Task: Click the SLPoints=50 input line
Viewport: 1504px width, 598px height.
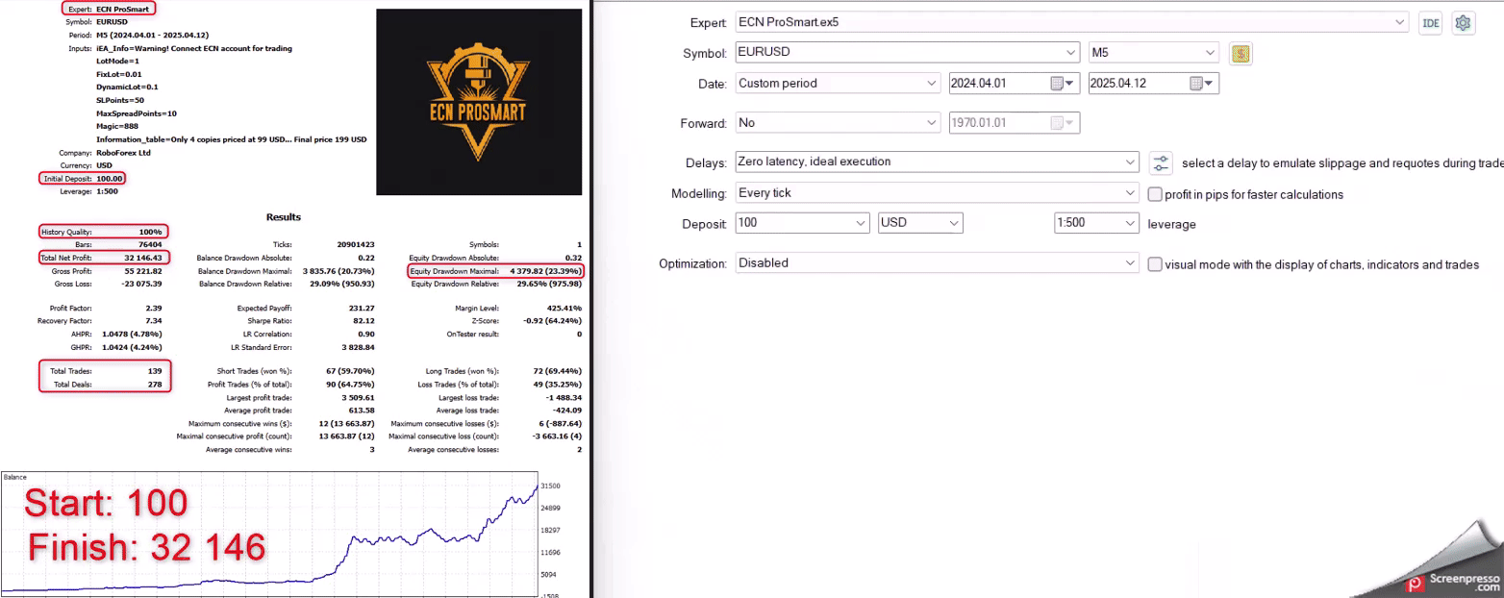Action: click(x=120, y=100)
